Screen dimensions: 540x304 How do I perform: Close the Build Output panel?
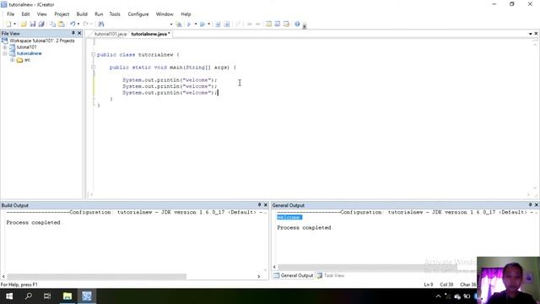coord(266,205)
